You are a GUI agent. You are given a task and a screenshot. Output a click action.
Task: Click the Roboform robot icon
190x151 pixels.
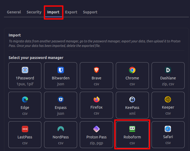[x=132, y=129]
